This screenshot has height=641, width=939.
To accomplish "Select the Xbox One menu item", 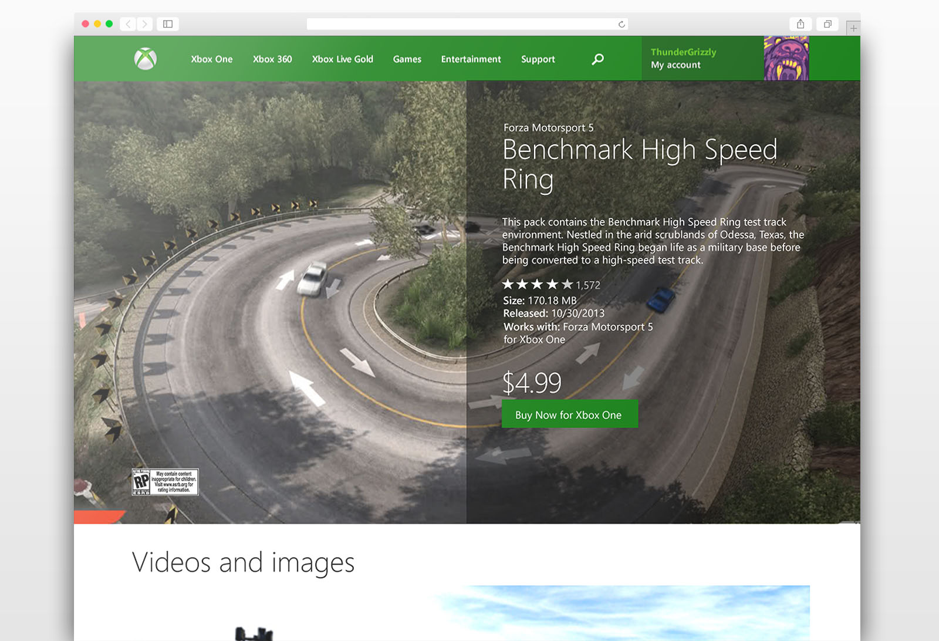I will (211, 59).
